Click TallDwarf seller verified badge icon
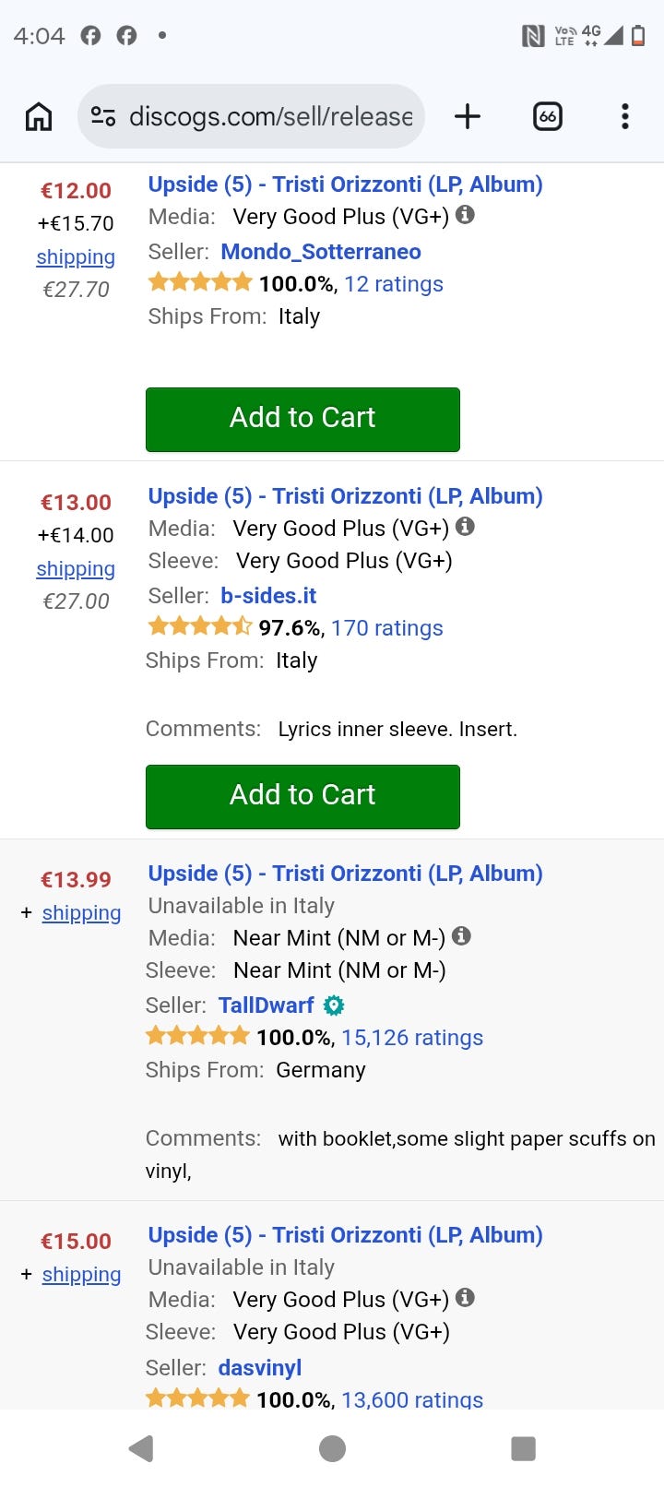664x1487 pixels. [334, 1005]
